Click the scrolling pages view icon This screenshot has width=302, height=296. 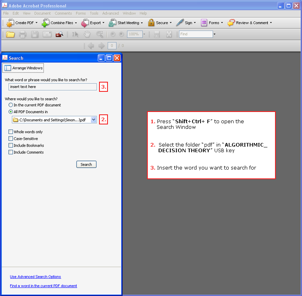[157, 34]
